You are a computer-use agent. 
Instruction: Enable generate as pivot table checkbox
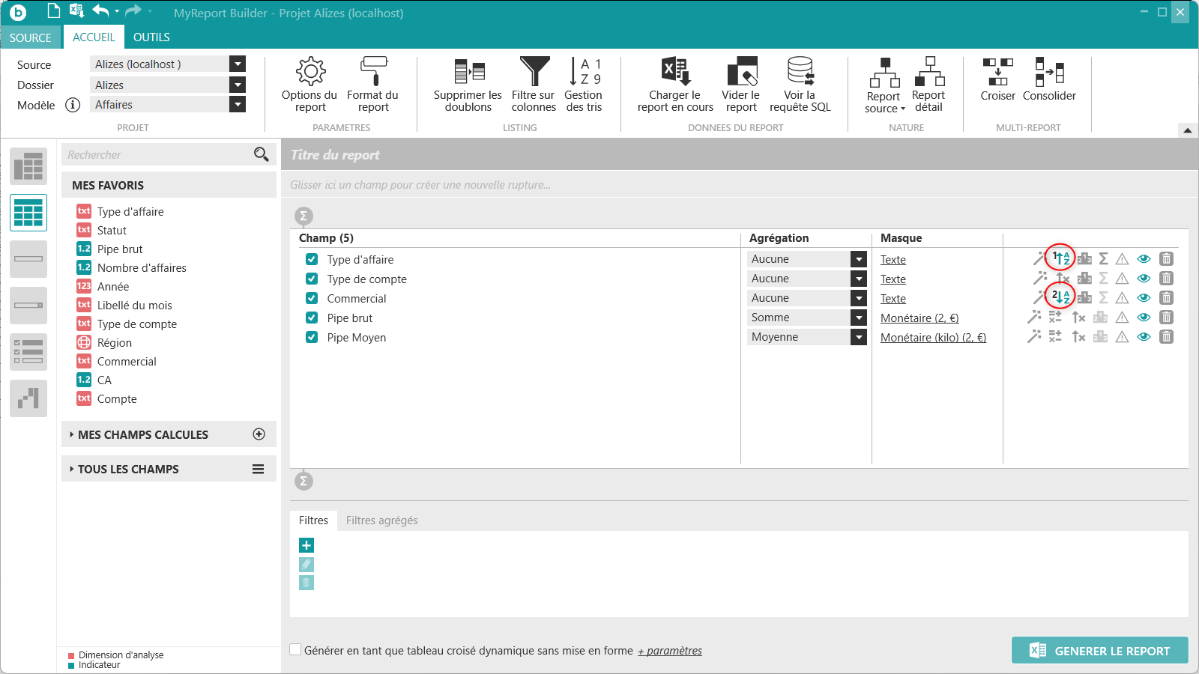296,650
